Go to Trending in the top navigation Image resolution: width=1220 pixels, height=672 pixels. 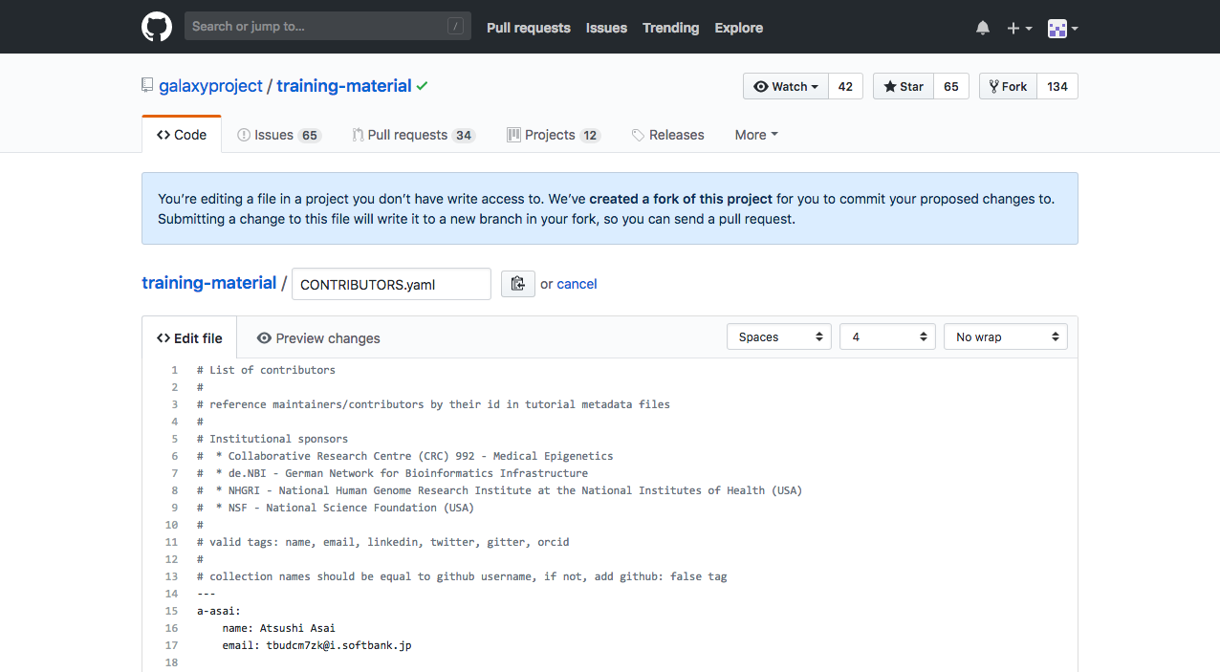[670, 28]
